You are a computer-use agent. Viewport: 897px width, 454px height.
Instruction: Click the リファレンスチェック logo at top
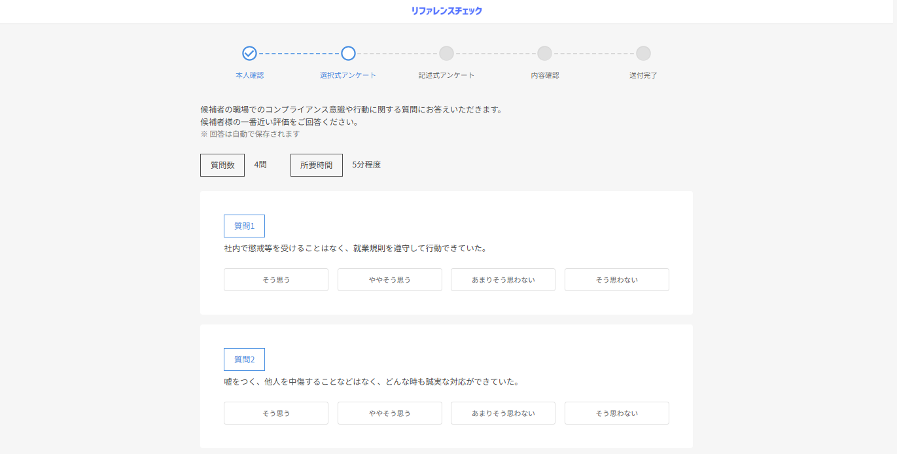coord(446,11)
